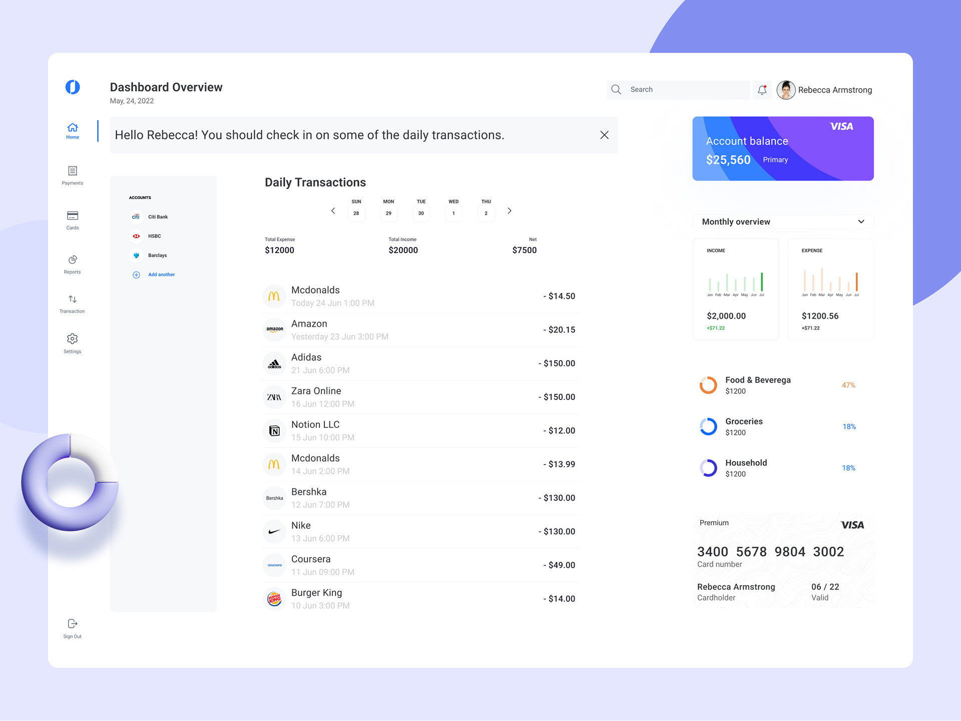961x721 pixels.
Task: Open the Transaction section
Action: pyautogui.click(x=72, y=300)
